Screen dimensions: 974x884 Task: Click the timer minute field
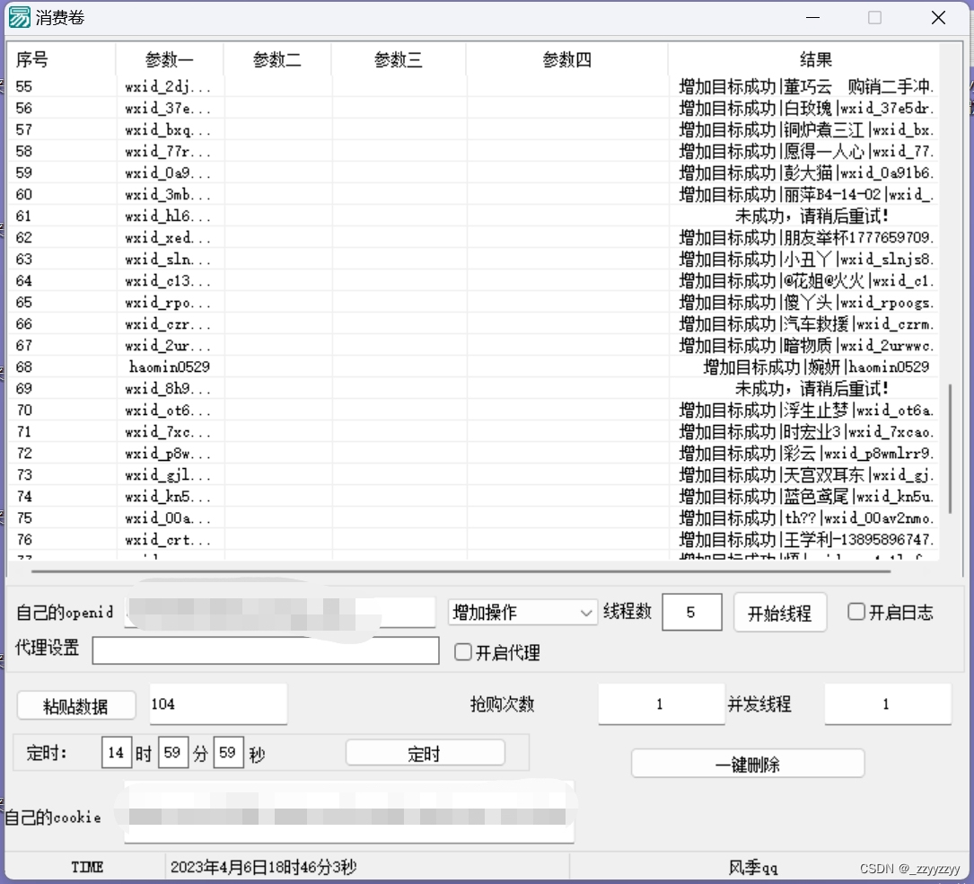click(172, 753)
